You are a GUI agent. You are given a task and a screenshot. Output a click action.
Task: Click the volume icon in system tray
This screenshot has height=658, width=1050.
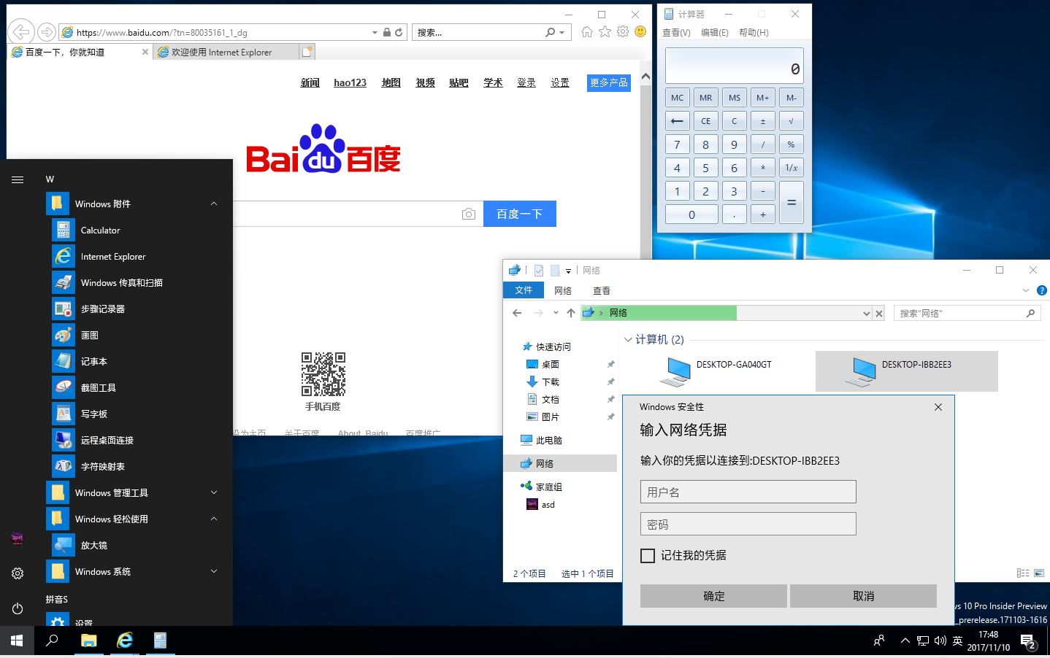pos(940,640)
